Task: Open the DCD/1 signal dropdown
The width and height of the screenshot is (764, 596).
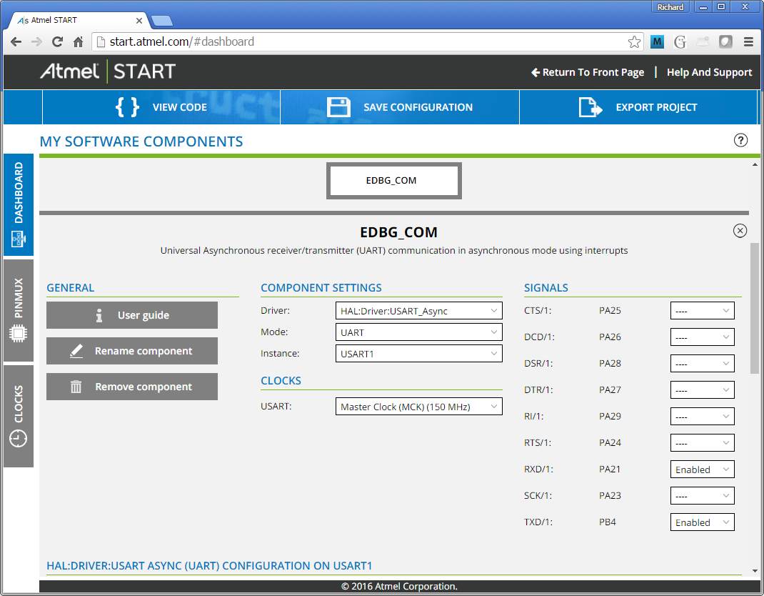Action: click(x=702, y=337)
